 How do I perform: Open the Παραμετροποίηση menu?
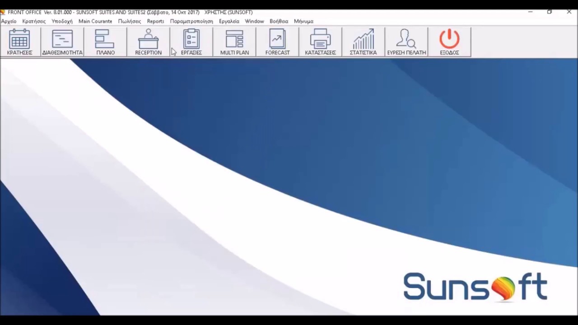[191, 21]
